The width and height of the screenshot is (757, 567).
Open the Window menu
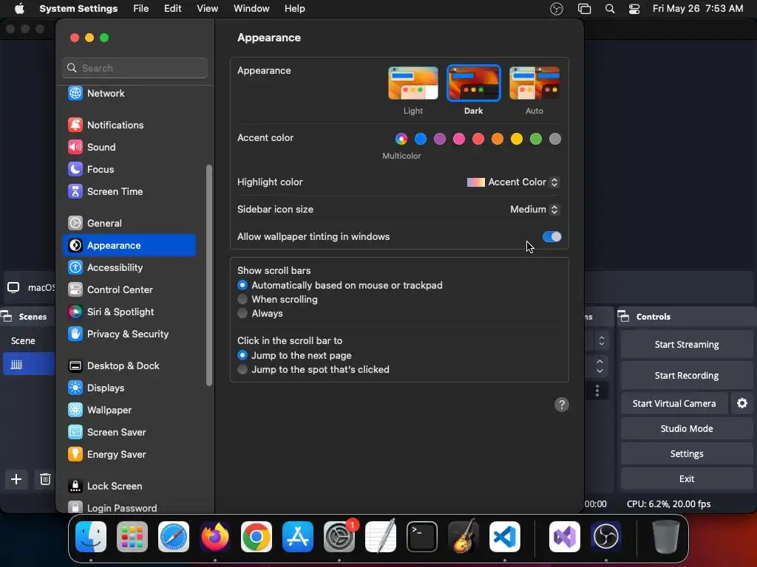(251, 9)
